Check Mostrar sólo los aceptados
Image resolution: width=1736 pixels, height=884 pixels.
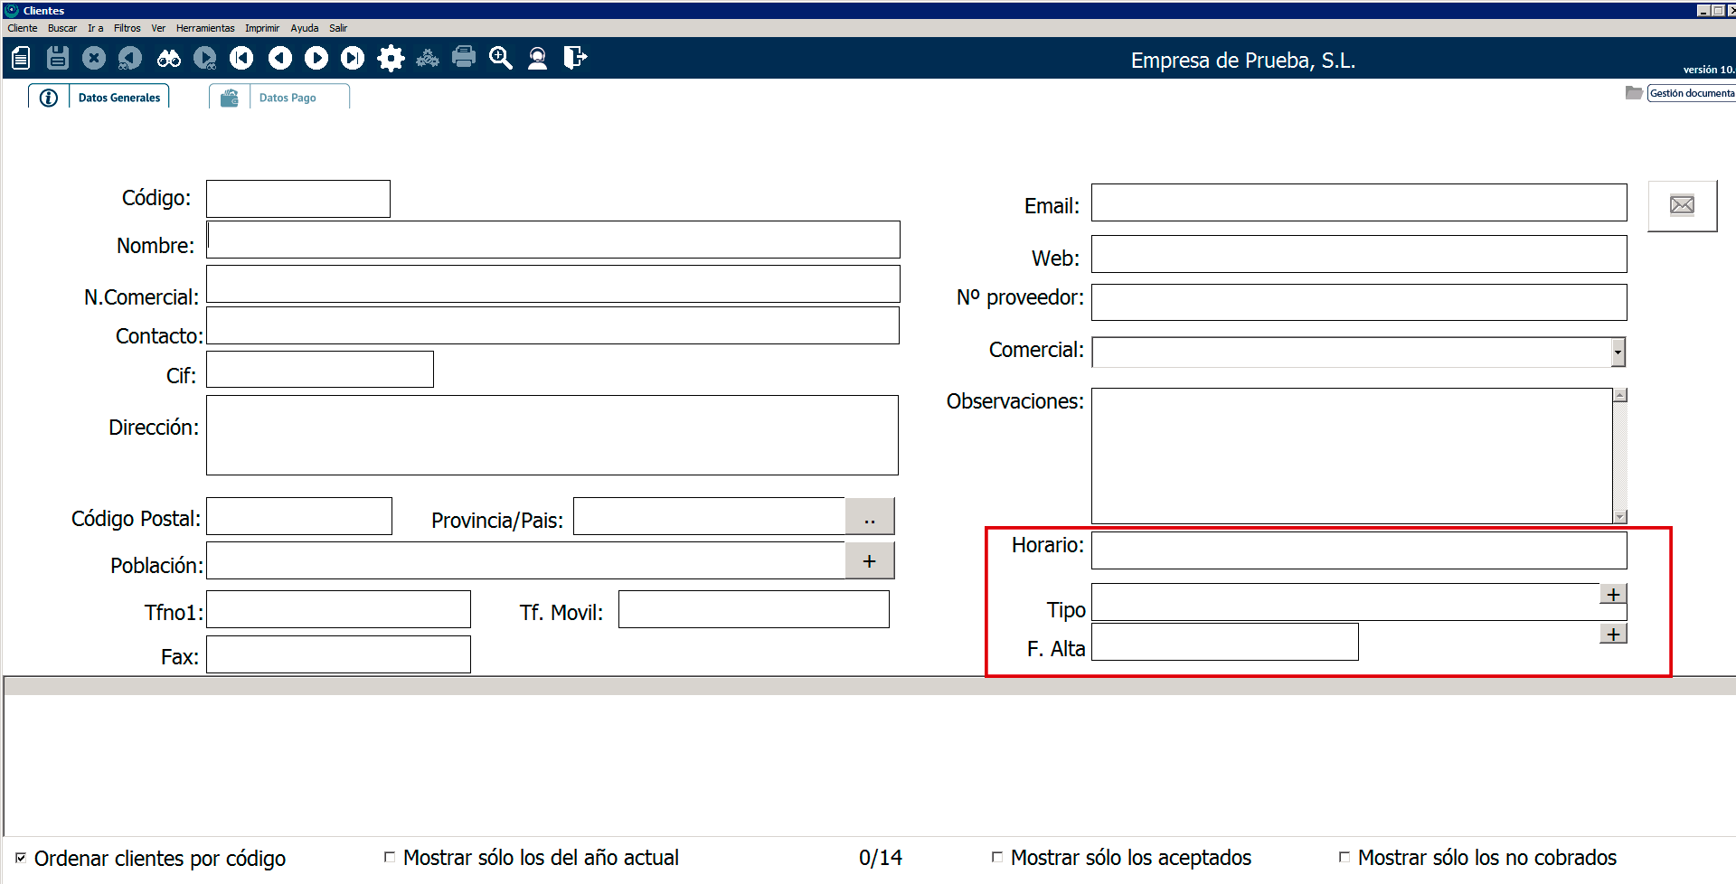997,857
